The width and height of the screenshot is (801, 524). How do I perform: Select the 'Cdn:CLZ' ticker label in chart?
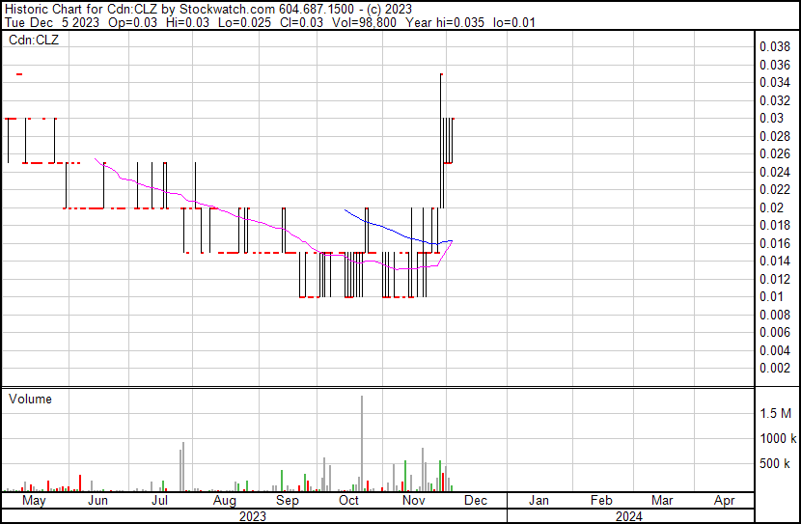tap(34, 40)
